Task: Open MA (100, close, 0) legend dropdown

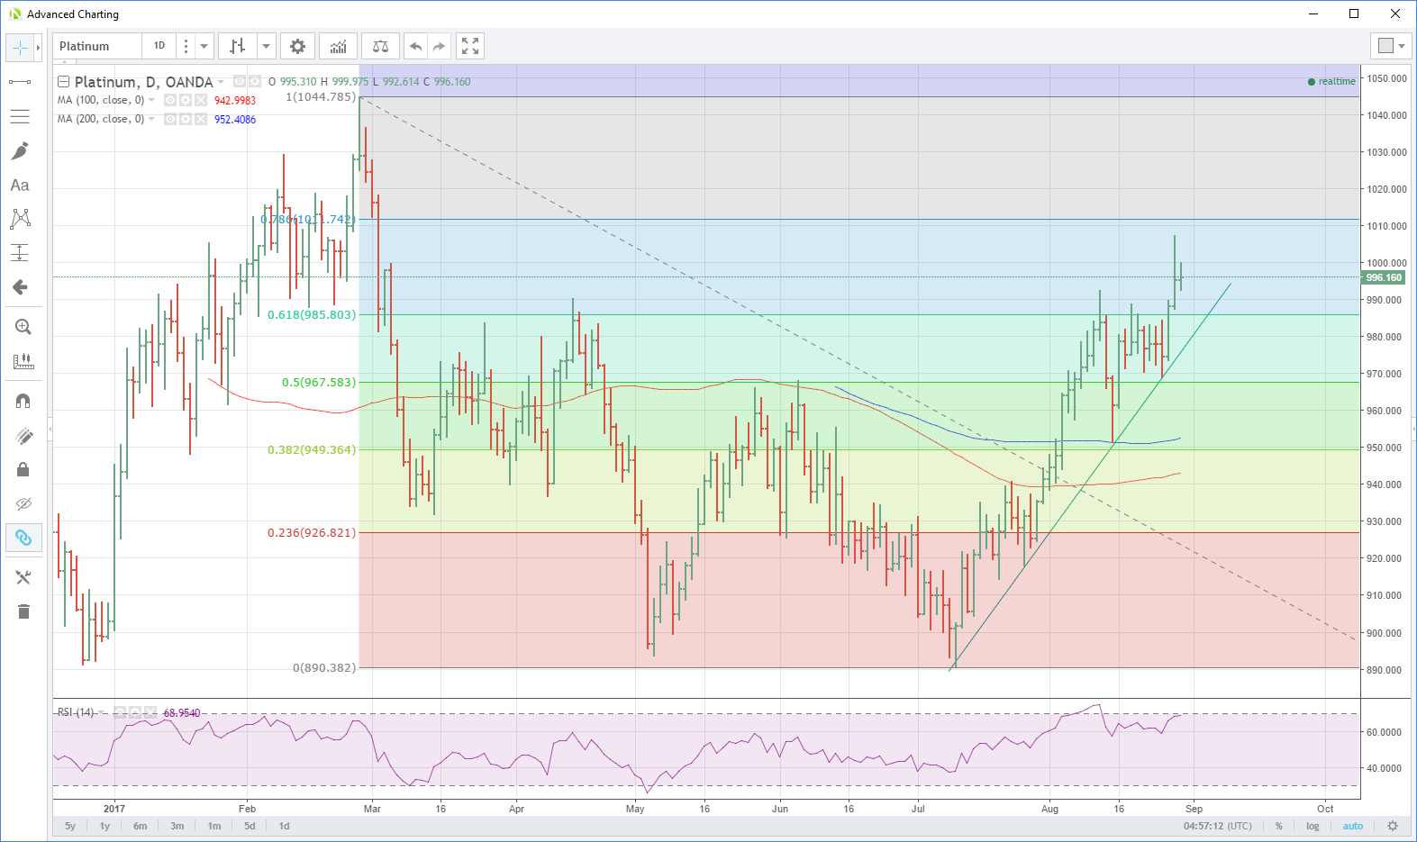Action: coord(151,100)
